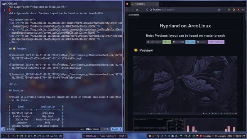The image size is (247, 139).
Task: Open the large Preview screenshot image
Action: click(x=185, y=85)
